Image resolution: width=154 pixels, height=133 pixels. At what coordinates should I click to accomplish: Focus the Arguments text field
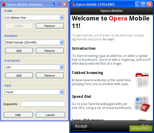point(43,104)
